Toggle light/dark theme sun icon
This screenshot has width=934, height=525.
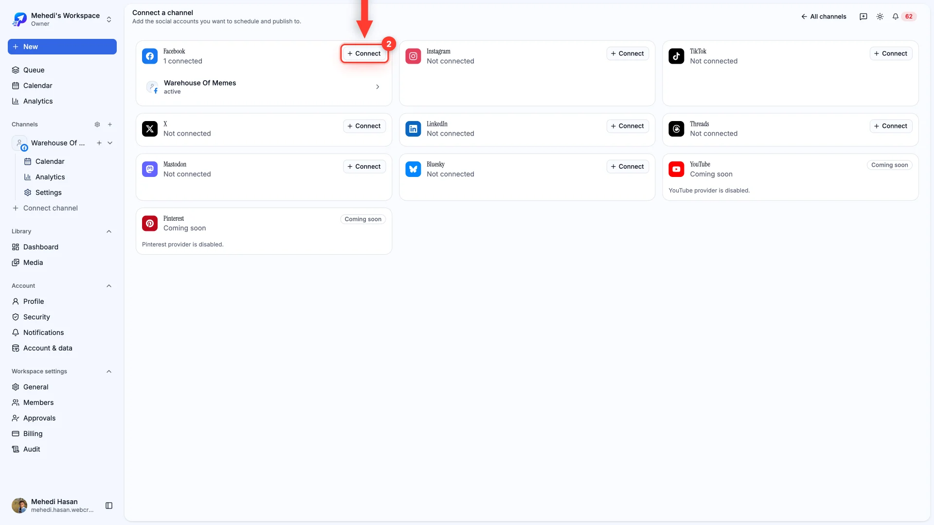880,17
